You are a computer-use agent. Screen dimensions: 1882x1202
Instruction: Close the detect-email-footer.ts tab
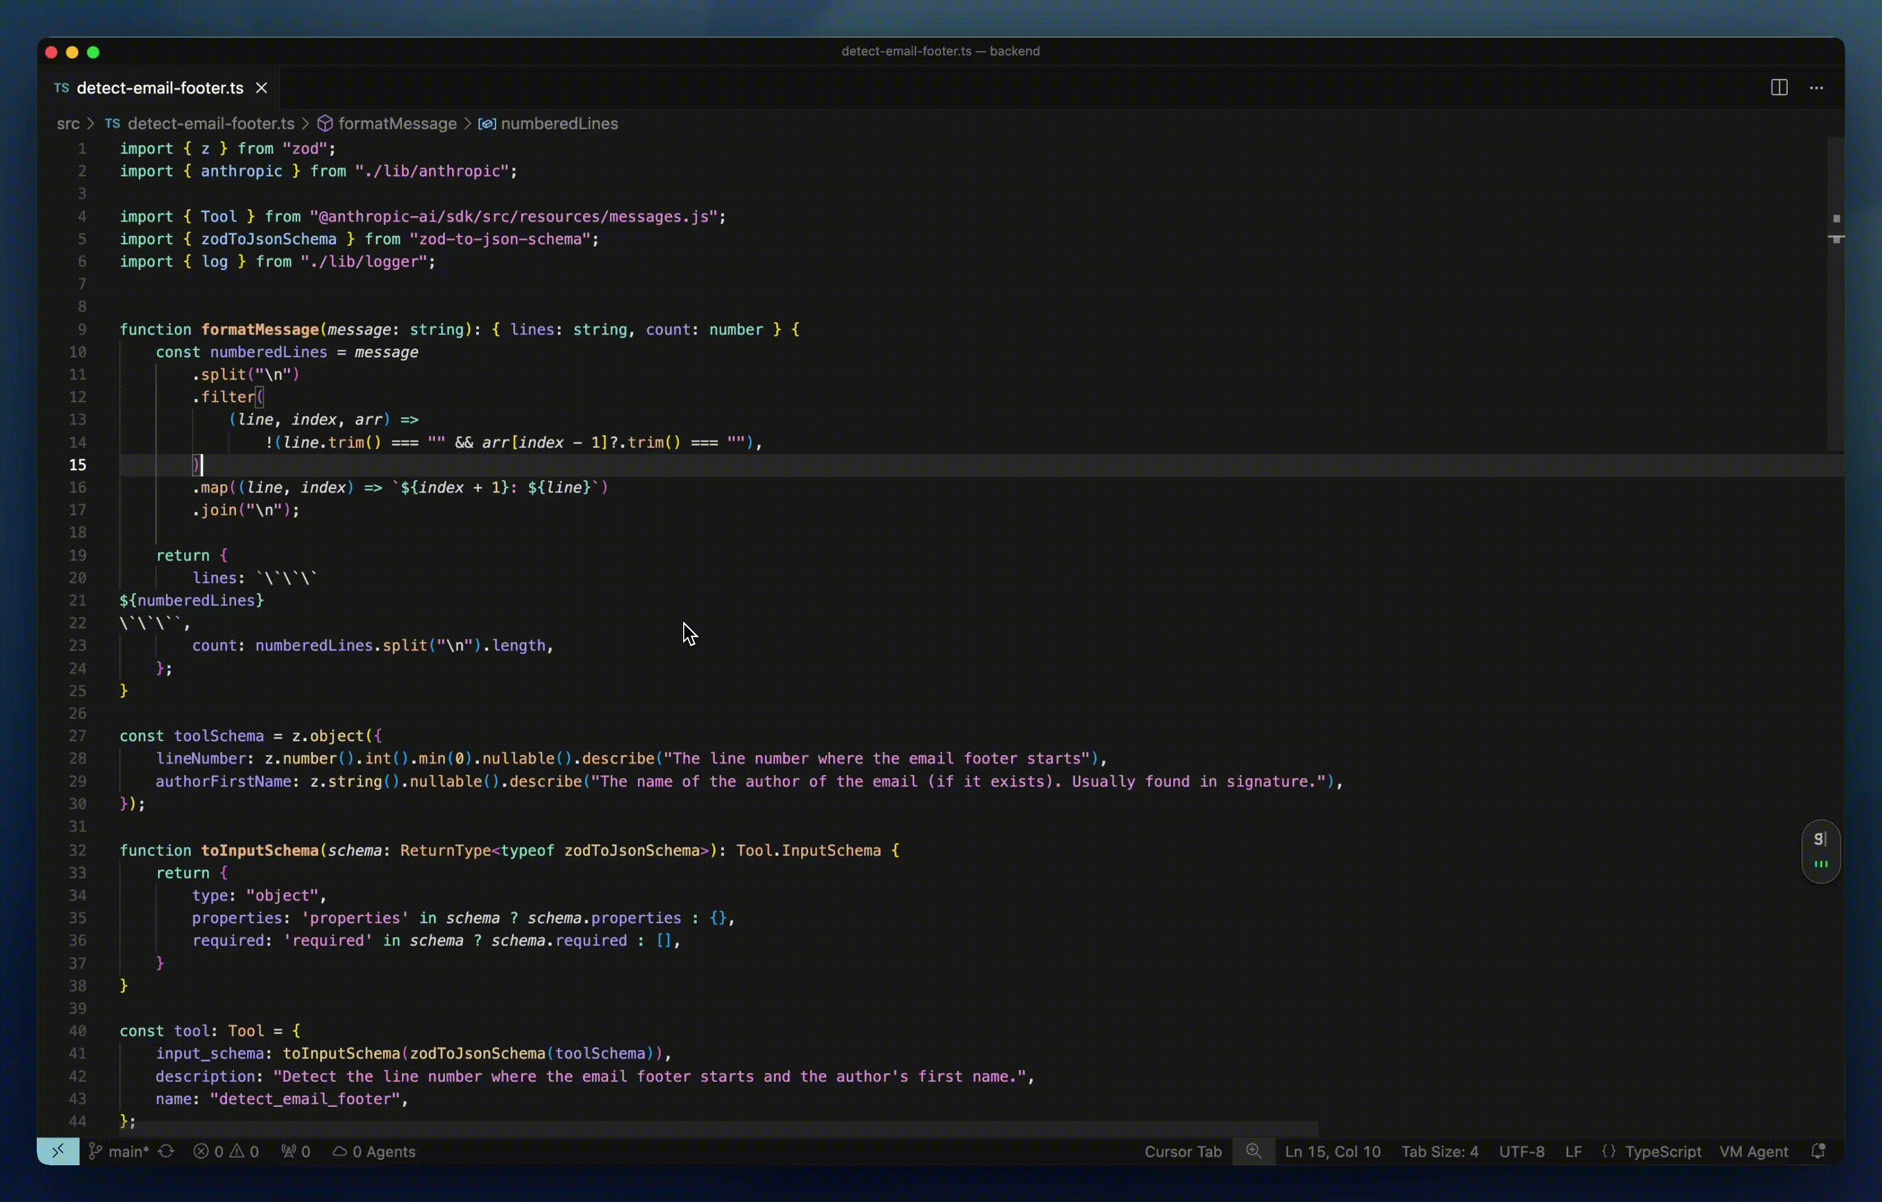[262, 87]
